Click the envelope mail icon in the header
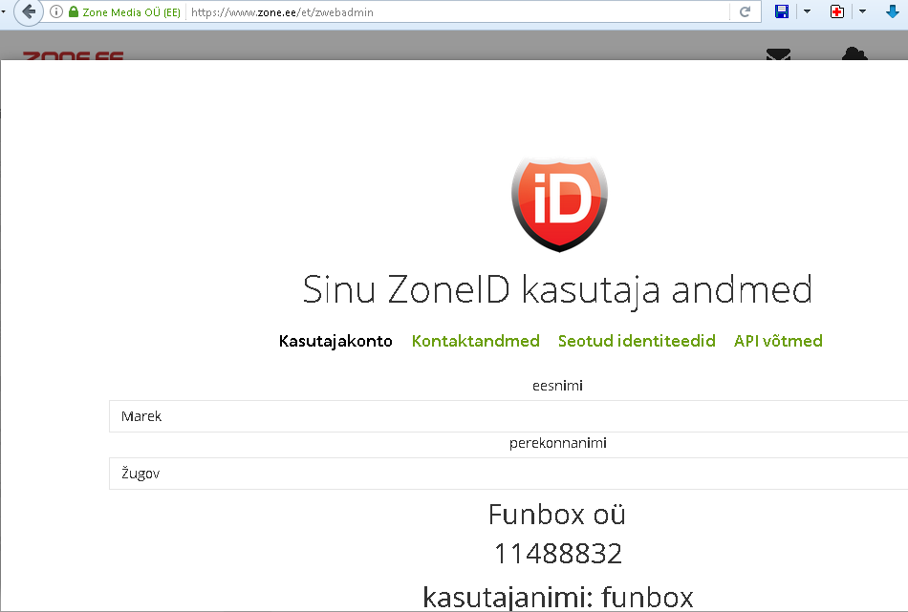Image resolution: width=908 pixels, height=612 pixels. point(778,54)
